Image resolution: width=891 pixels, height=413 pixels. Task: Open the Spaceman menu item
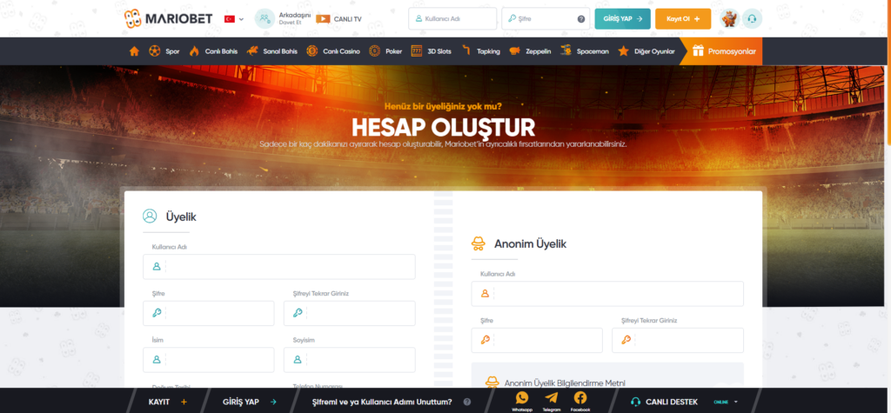point(584,51)
